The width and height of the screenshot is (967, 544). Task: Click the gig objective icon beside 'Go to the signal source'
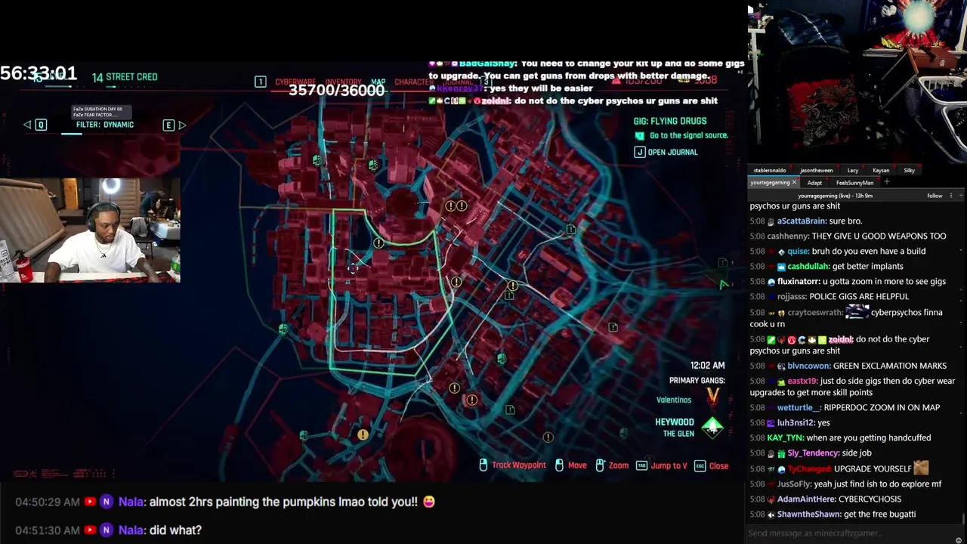[640, 135]
